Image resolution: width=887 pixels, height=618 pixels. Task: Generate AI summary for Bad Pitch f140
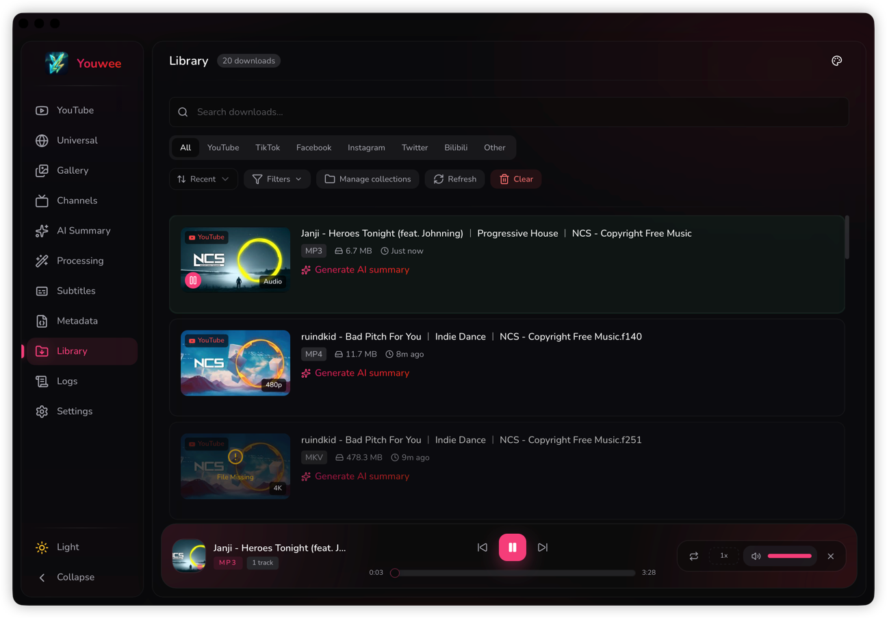(x=355, y=373)
